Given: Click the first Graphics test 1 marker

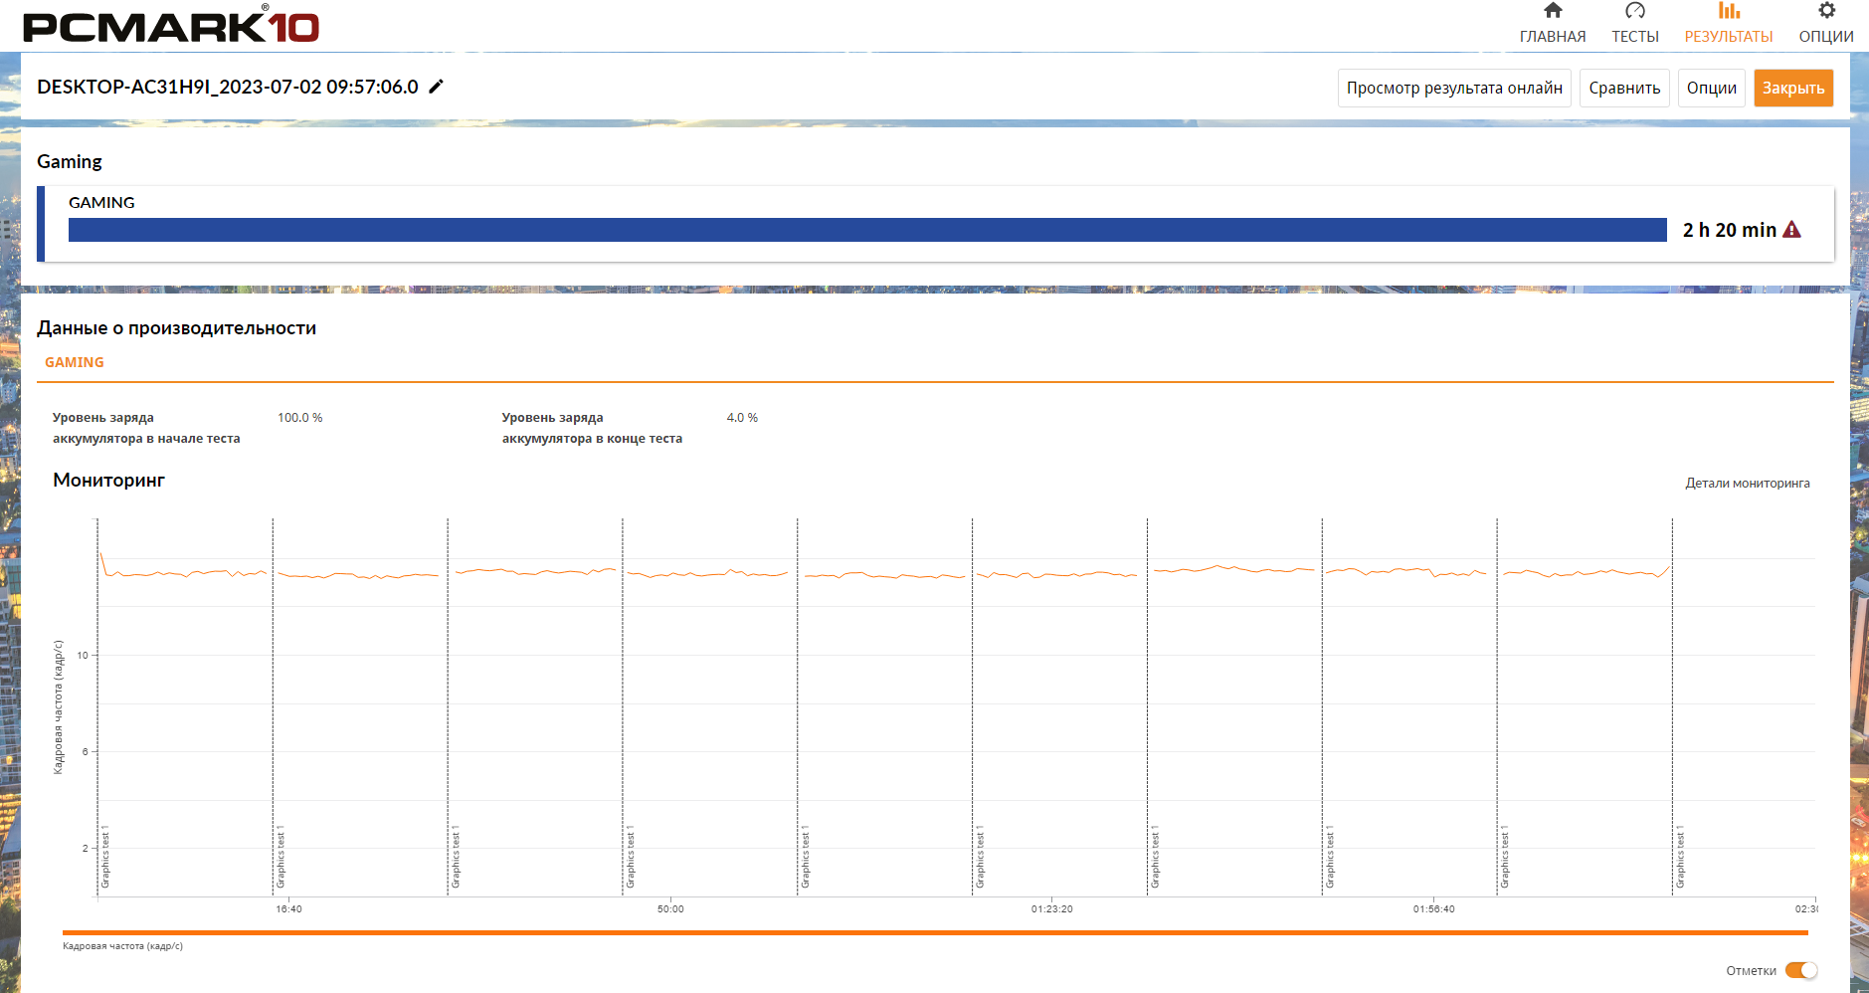Looking at the screenshot, I should [105, 857].
